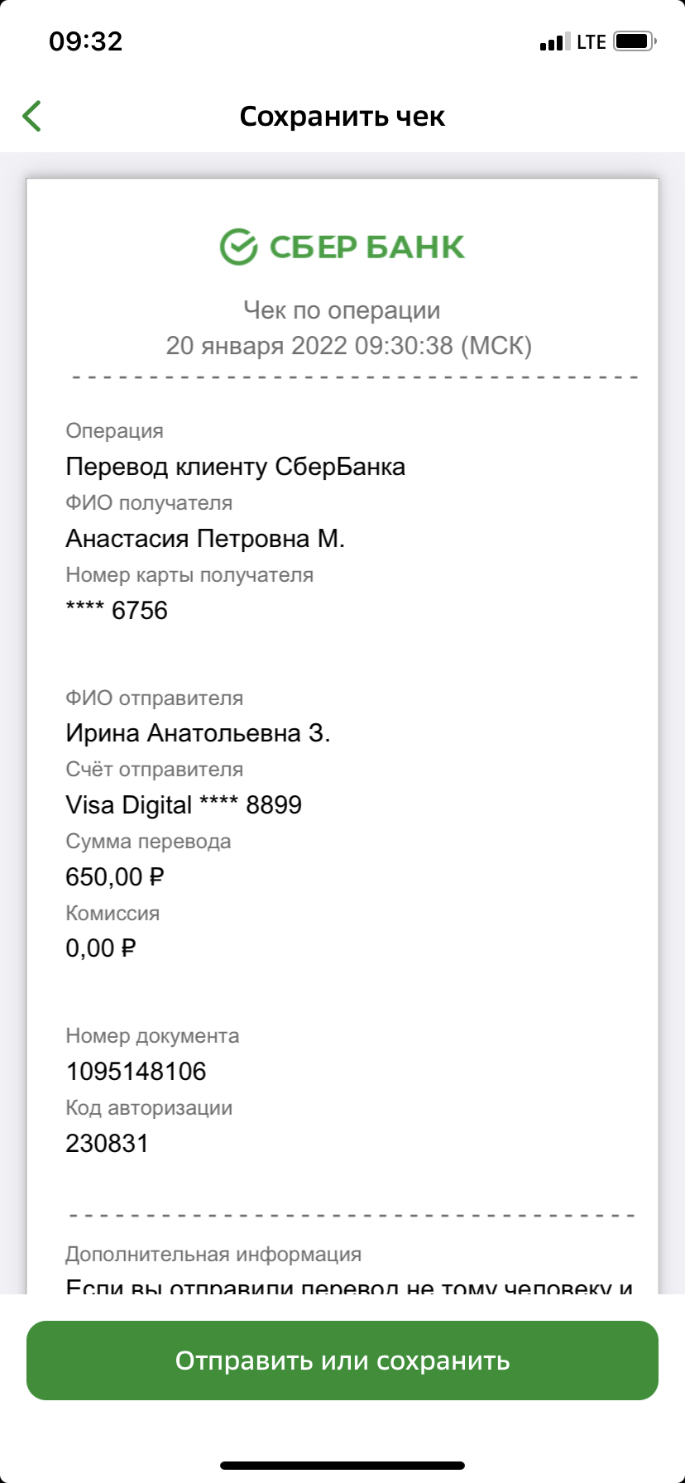Tap the 09:32 clock in status bar

point(86,41)
